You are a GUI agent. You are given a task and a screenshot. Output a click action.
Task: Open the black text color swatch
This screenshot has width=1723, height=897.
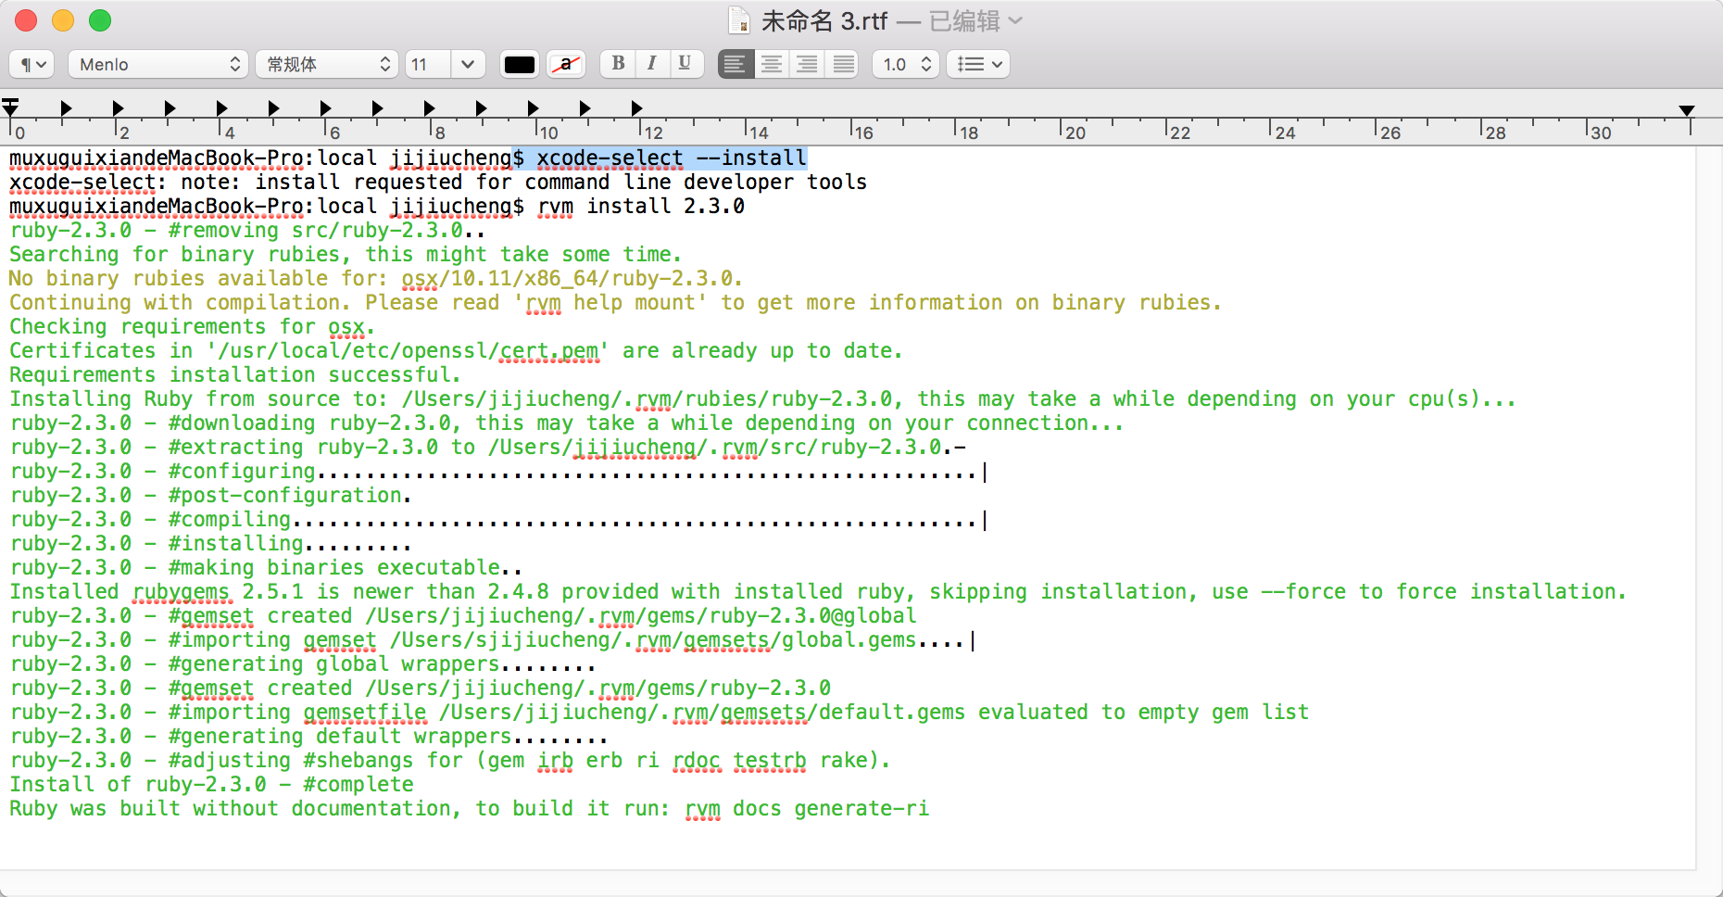520,64
